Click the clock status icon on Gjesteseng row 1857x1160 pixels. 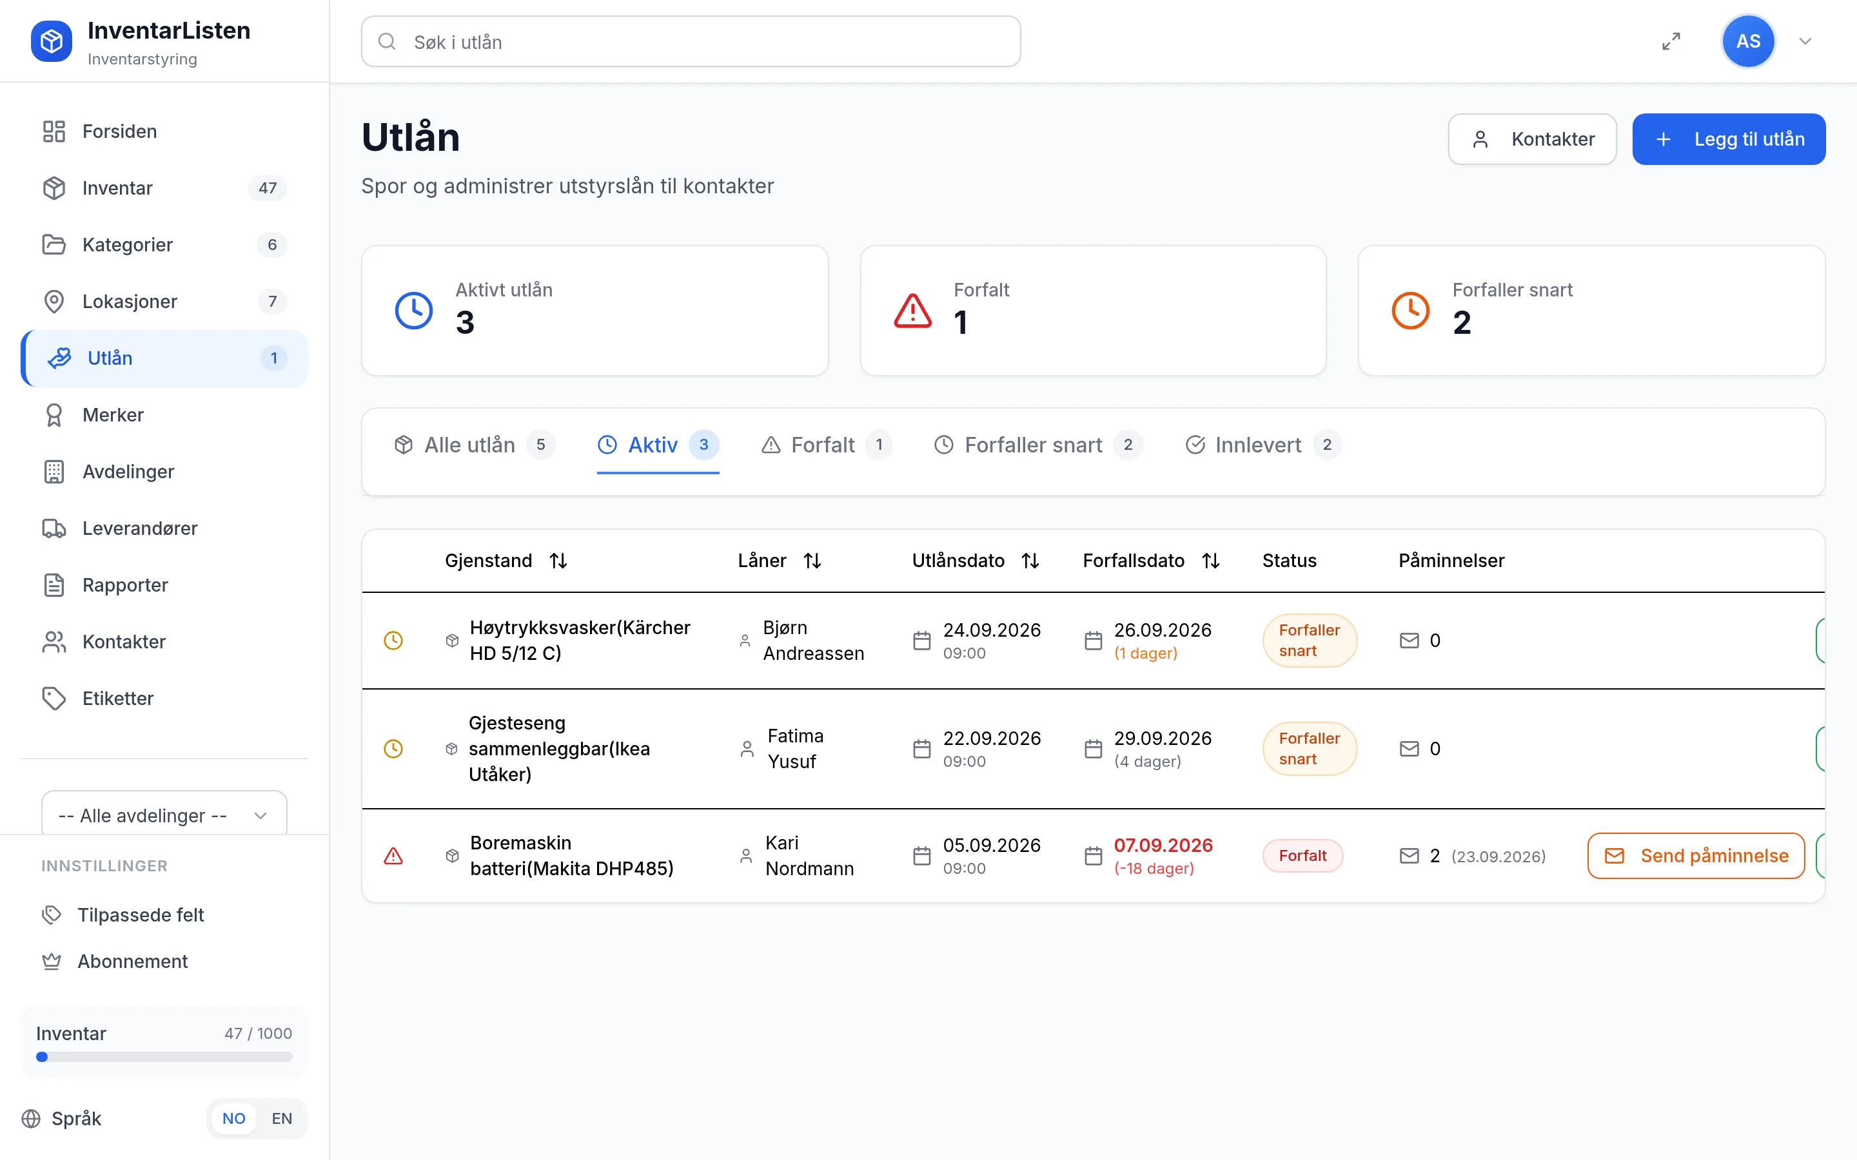(x=393, y=749)
